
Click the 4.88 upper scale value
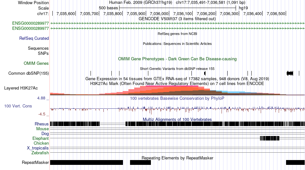pyautogui.click(x=41, y=98)
